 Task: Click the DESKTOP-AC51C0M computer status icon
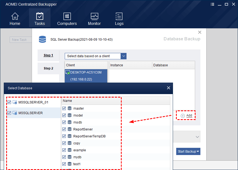(x=67, y=72)
